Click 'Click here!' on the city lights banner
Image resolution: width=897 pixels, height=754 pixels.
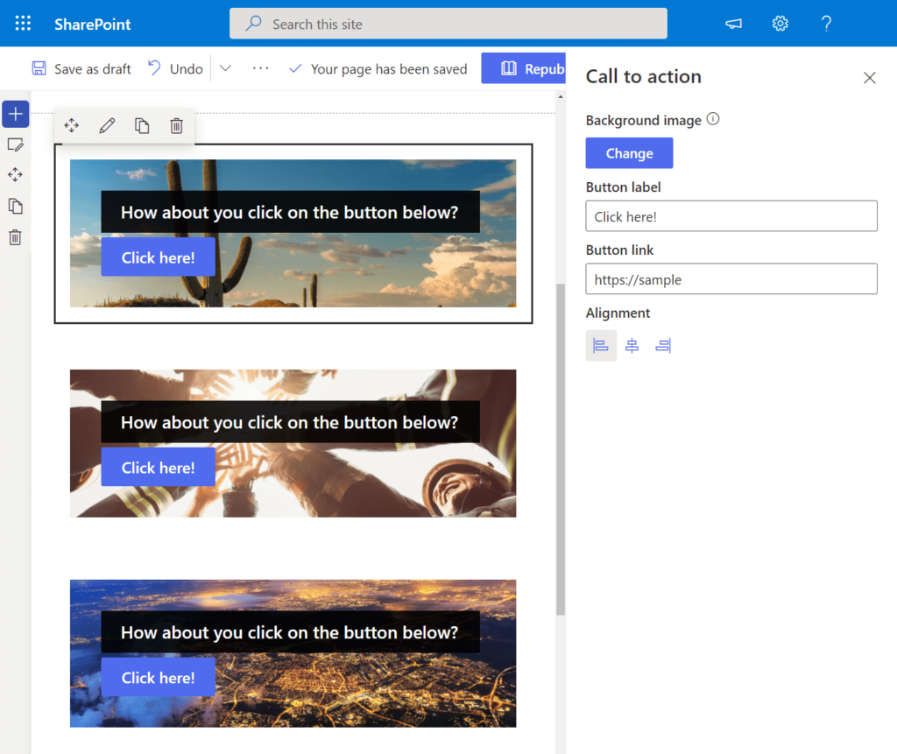[x=158, y=677]
